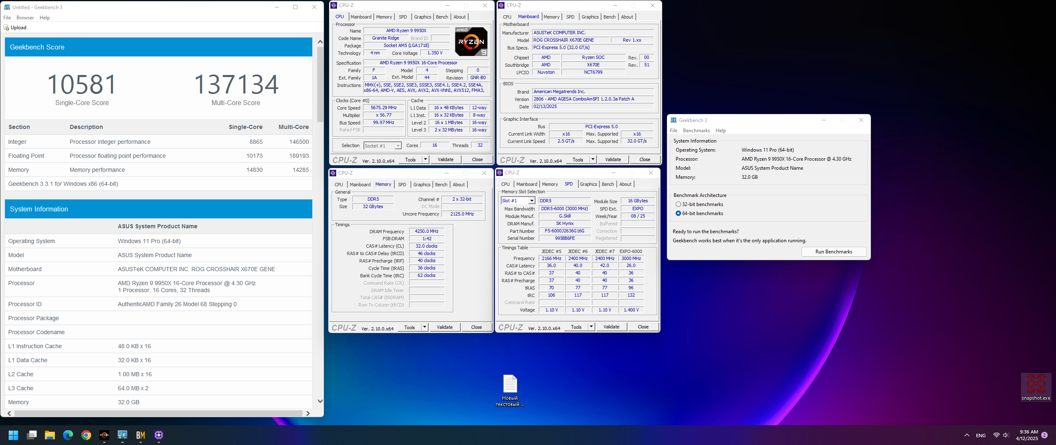Click the Core Speed value 5675.29 MHz
Image resolution: width=1056 pixels, height=445 pixels.
tap(384, 108)
